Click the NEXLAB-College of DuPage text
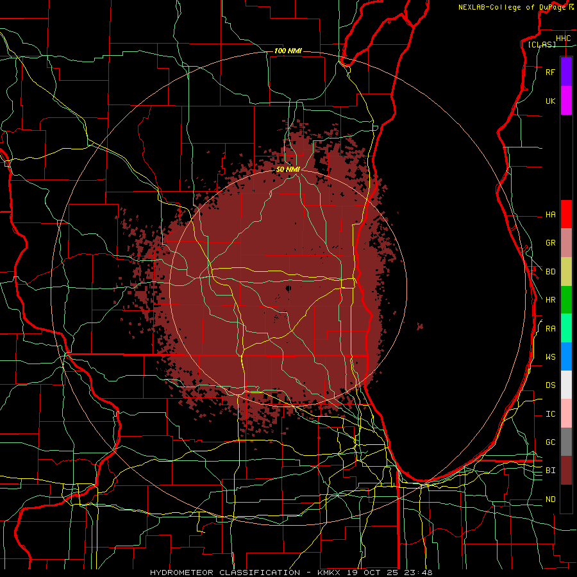 (512, 7)
